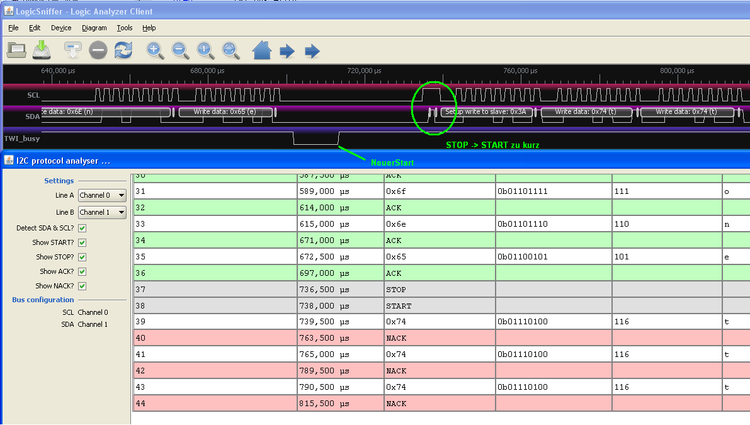The height and width of the screenshot is (425, 750).
Task: Open the Help menu
Action: [x=149, y=28]
